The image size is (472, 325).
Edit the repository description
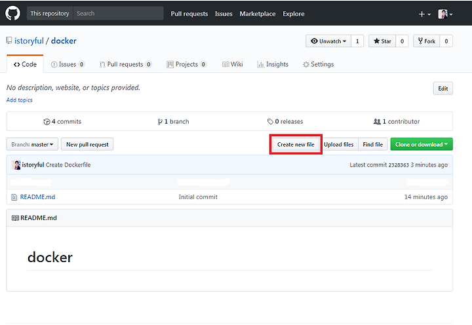point(442,88)
